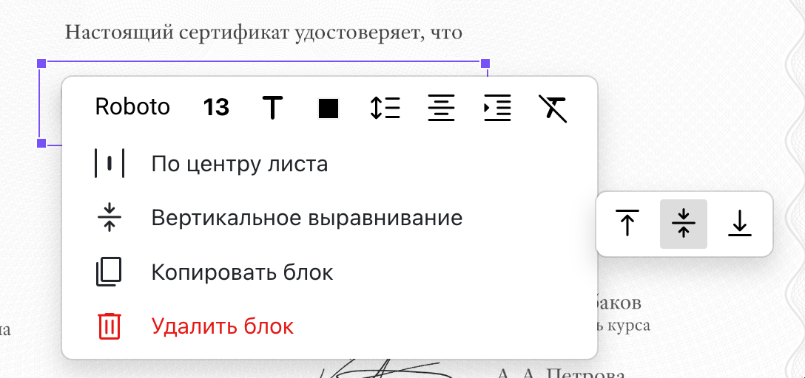Open 'Вертикальное выравнивание' submenu
Screen dimensions: 805x378
329,219
